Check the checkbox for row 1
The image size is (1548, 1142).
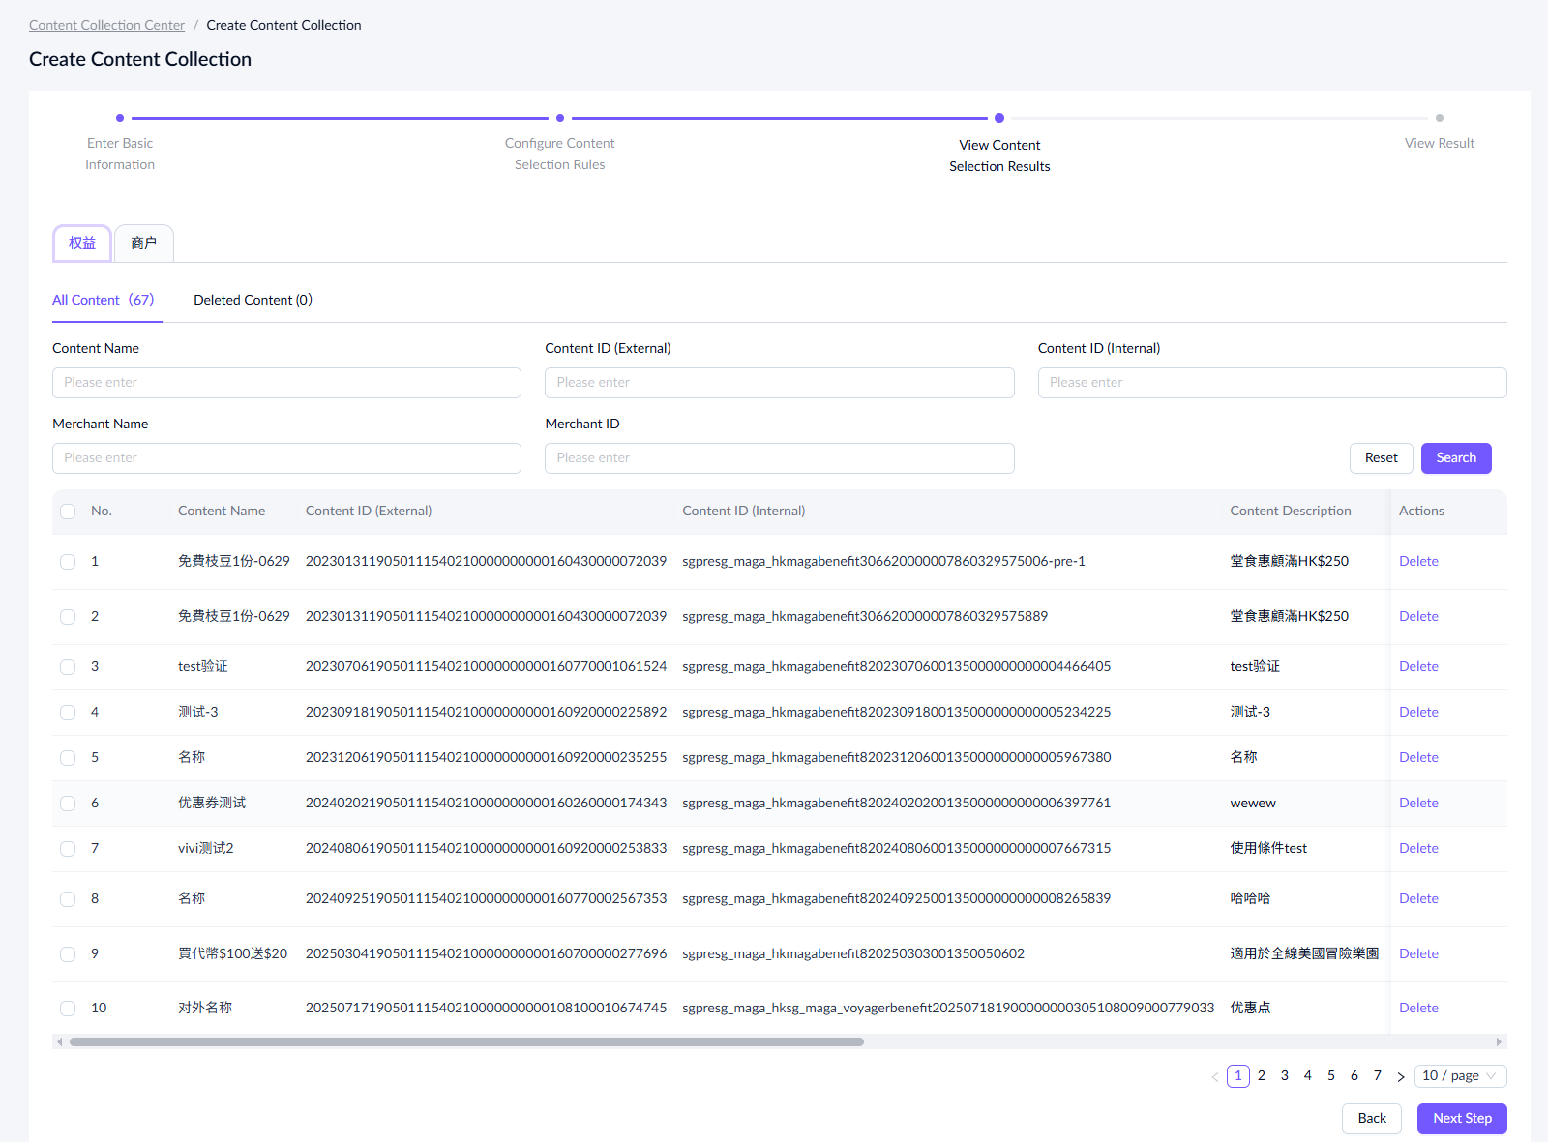[68, 562]
